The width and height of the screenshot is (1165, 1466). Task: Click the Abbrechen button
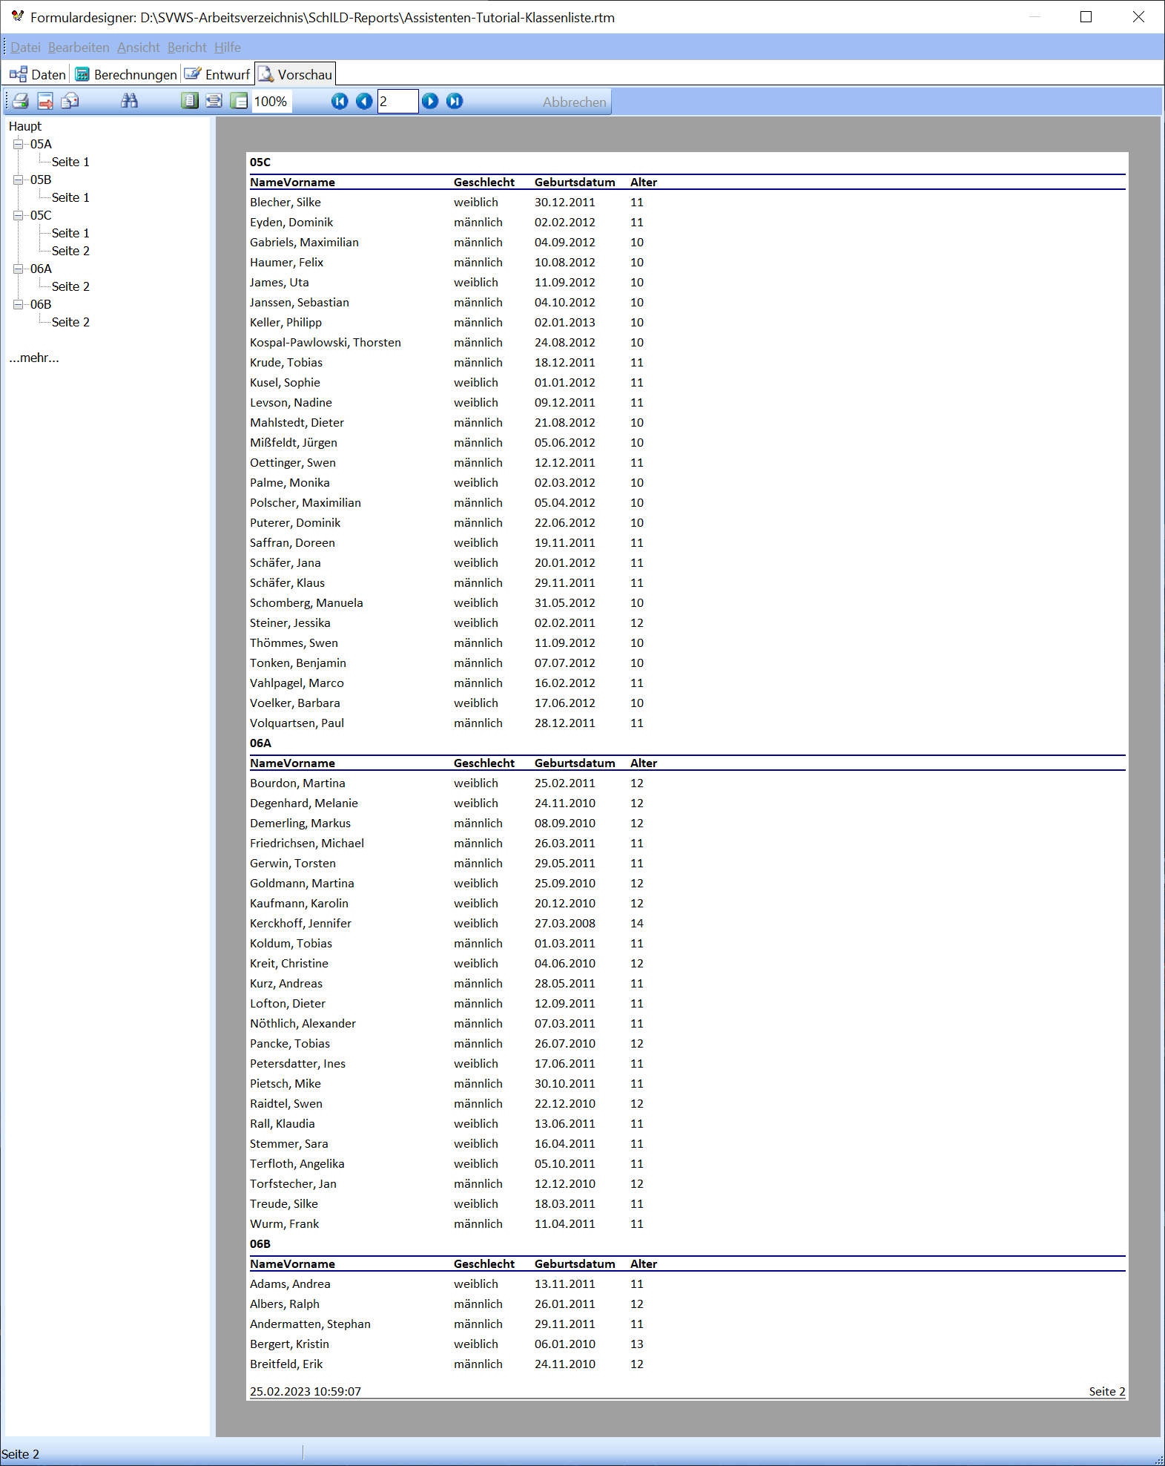574,102
